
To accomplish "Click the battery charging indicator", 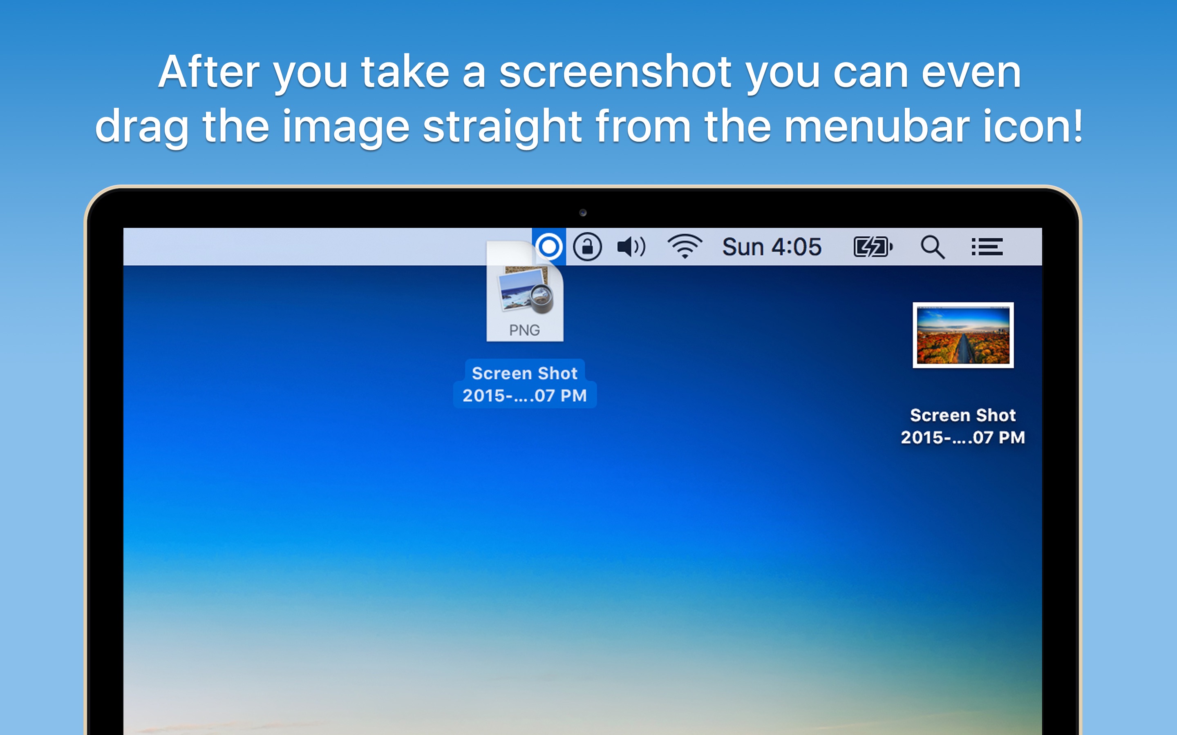I will point(873,247).
